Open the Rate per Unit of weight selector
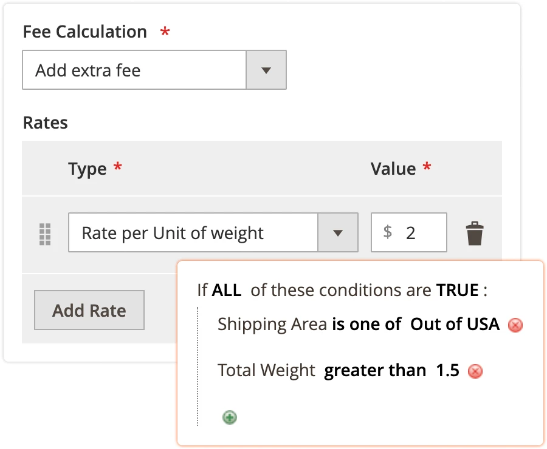547x449 pixels. click(x=194, y=232)
